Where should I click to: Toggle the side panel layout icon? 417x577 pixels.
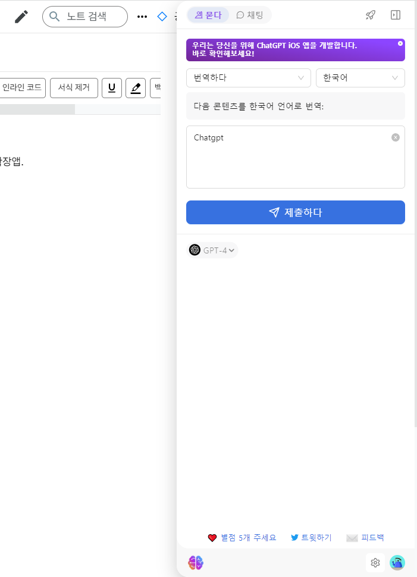coord(395,15)
